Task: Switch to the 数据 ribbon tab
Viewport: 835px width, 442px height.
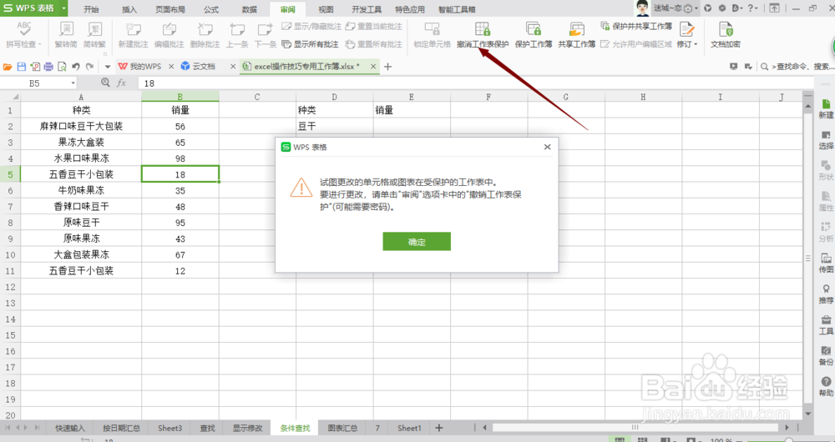Action: point(249,9)
